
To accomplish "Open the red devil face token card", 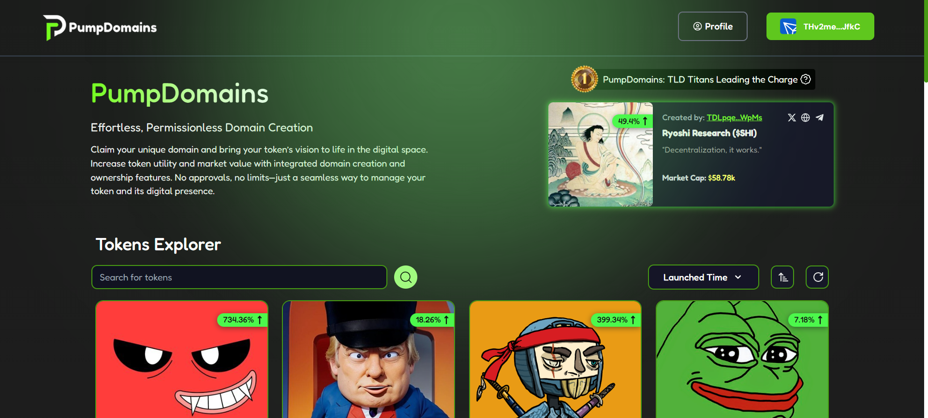I will point(182,360).
